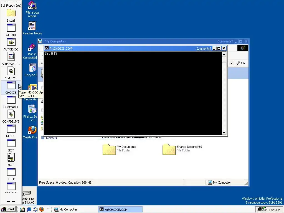Open the Readme Notes desktop icon
The image size is (284, 213).
click(x=32, y=26)
